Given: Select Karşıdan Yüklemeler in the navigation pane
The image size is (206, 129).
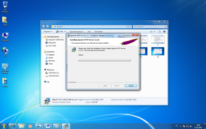Looking at the screenshot, I should [x=56, y=40].
